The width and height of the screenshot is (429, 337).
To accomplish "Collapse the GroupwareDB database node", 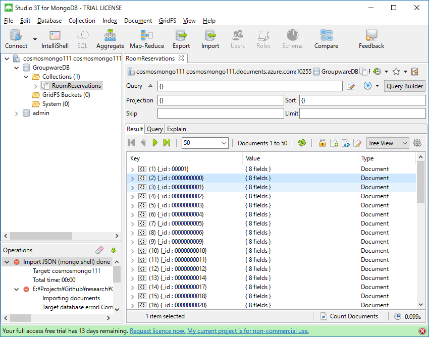I will coord(17,68).
